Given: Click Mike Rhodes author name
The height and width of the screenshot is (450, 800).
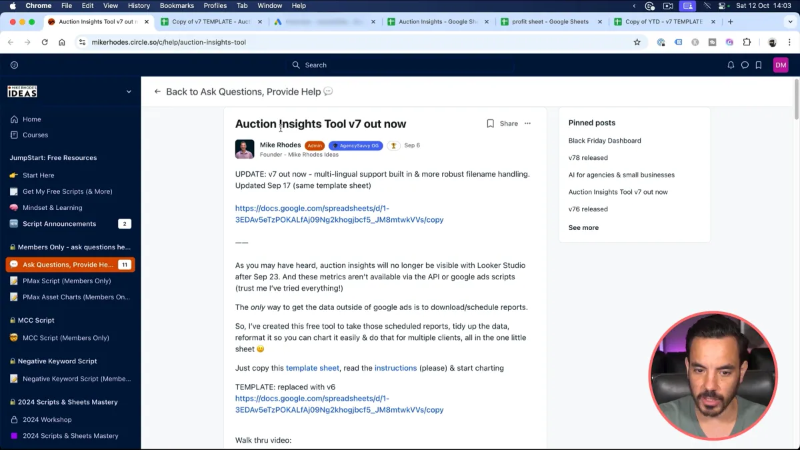Looking at the screenshot, I should pos(280,145).
